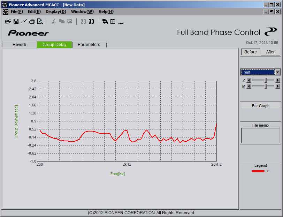Switch to 2D graph view
Viewport: 283px width, 217px height.
83,22
